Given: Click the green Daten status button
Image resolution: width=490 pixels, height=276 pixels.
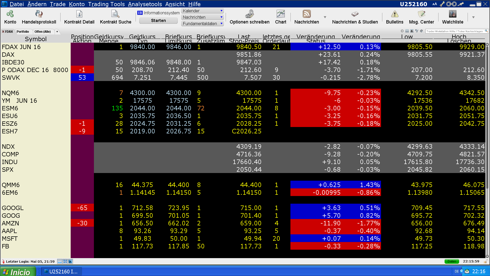Looking at the screenshot, I should [x=451, y=261].
